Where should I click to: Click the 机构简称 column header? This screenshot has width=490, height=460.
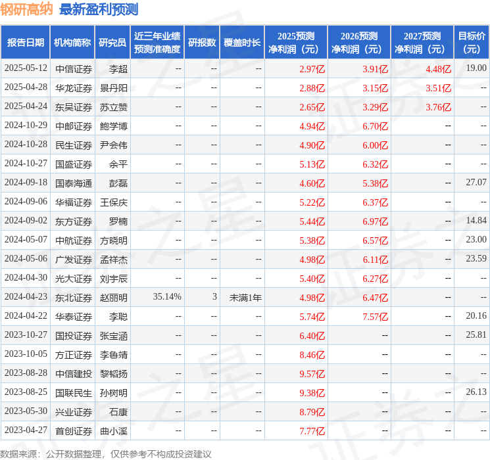tap(72, 43)
